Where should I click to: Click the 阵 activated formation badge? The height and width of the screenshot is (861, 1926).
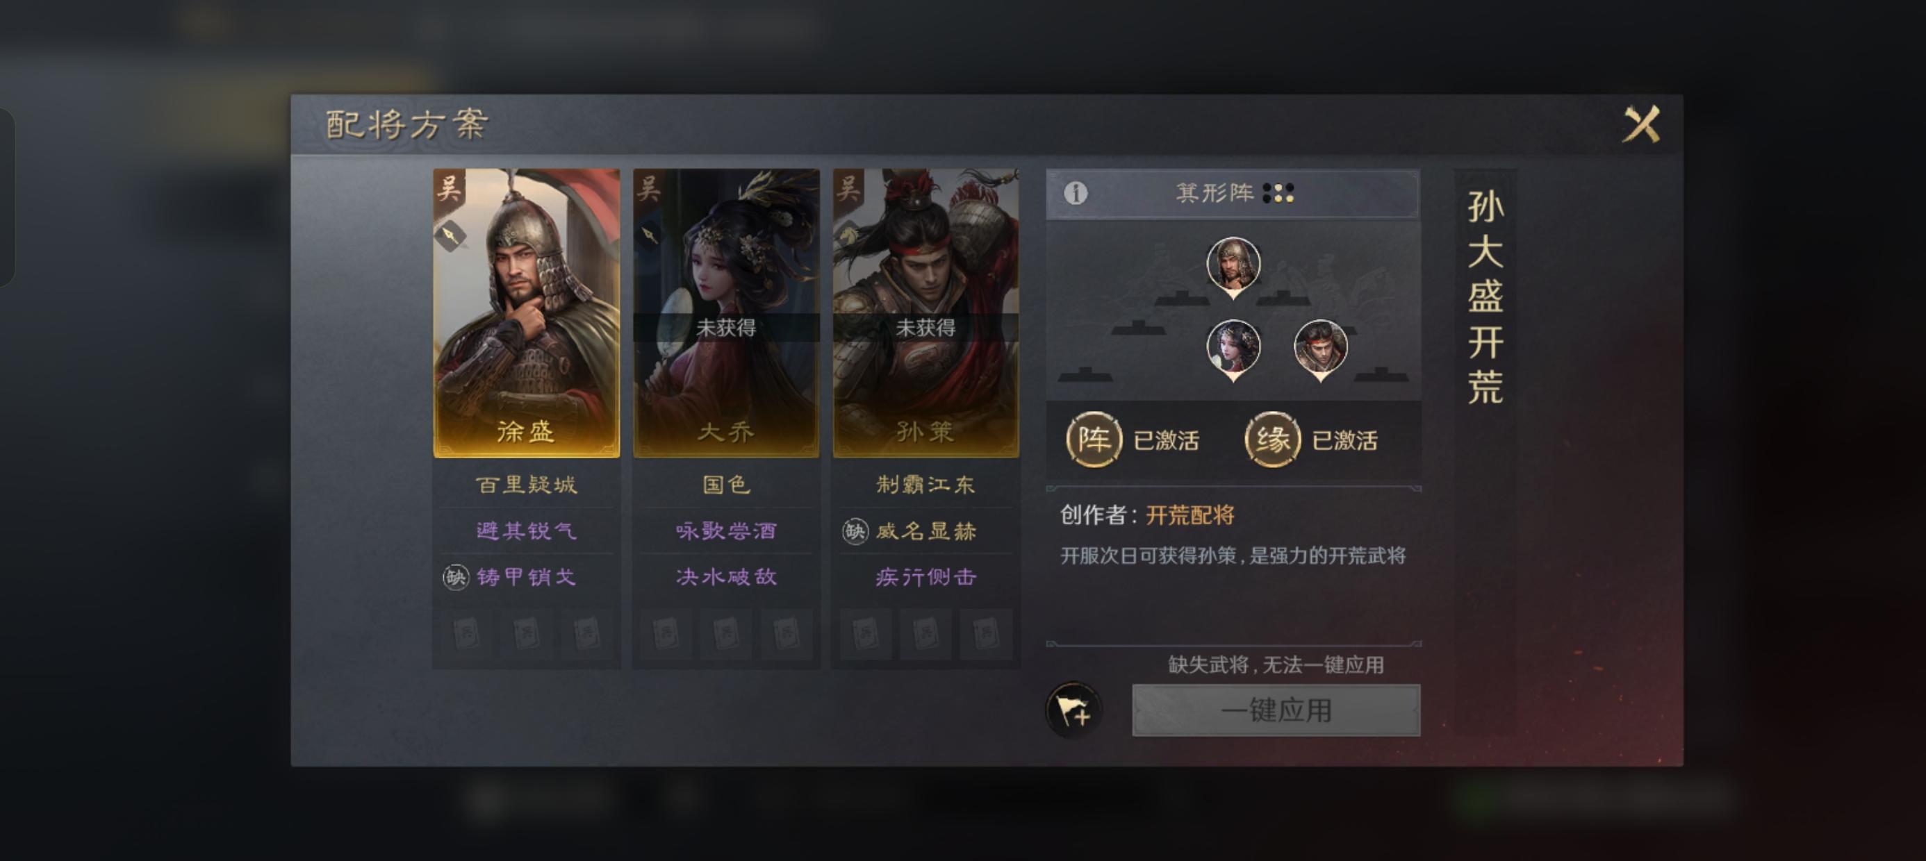[1094, 440]
